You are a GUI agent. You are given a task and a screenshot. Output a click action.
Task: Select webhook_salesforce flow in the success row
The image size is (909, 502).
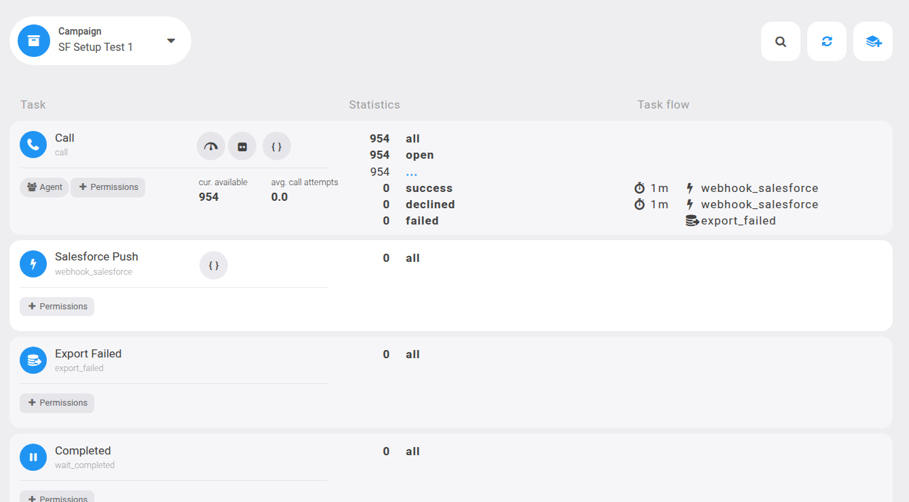pos(759,188)
